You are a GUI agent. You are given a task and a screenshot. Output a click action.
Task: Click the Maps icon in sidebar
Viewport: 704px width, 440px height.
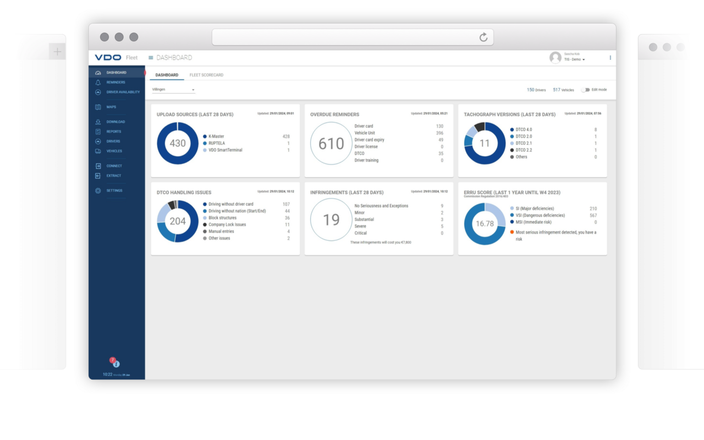click(x=98, y=107)
